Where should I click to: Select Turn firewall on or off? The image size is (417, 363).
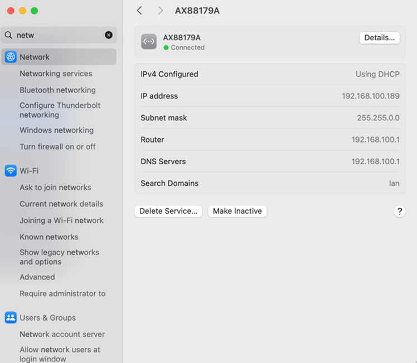tap(57, 146)
